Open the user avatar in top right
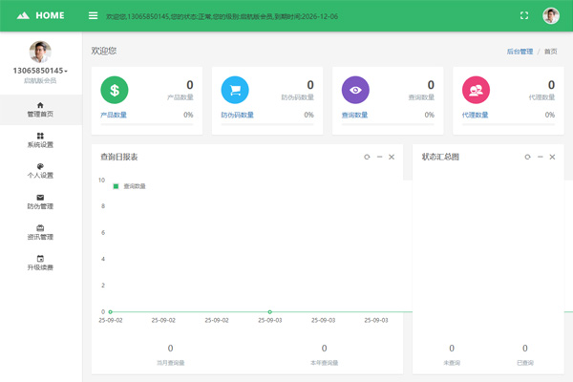573x382 pixels. [551, 15]
